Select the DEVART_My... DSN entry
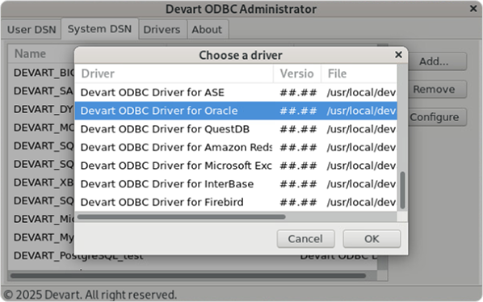The width and height of the screenshot is (483, 302). pyautogui.click(x=44, y=237)
